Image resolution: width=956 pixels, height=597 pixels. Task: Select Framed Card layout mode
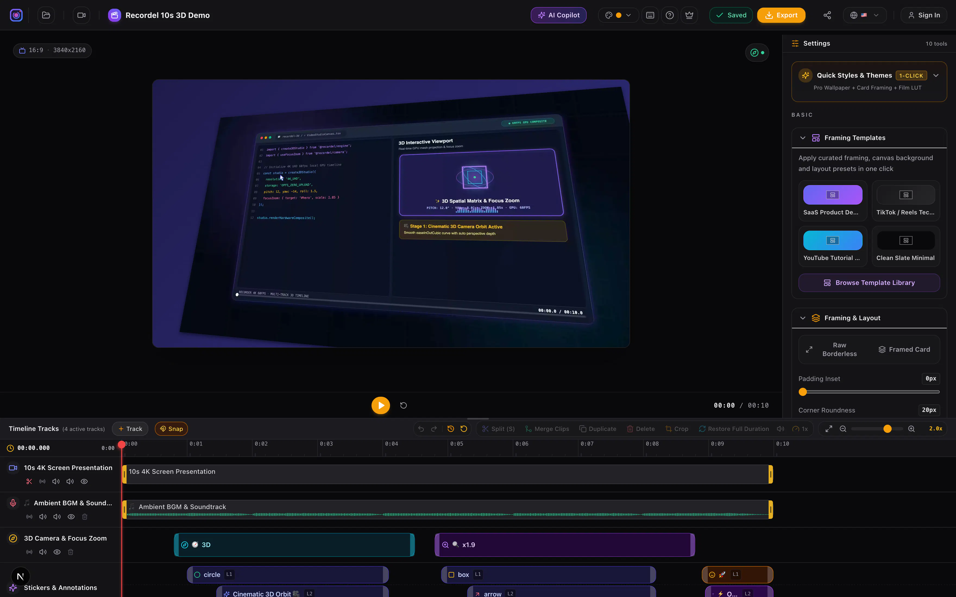coord(904,350)
